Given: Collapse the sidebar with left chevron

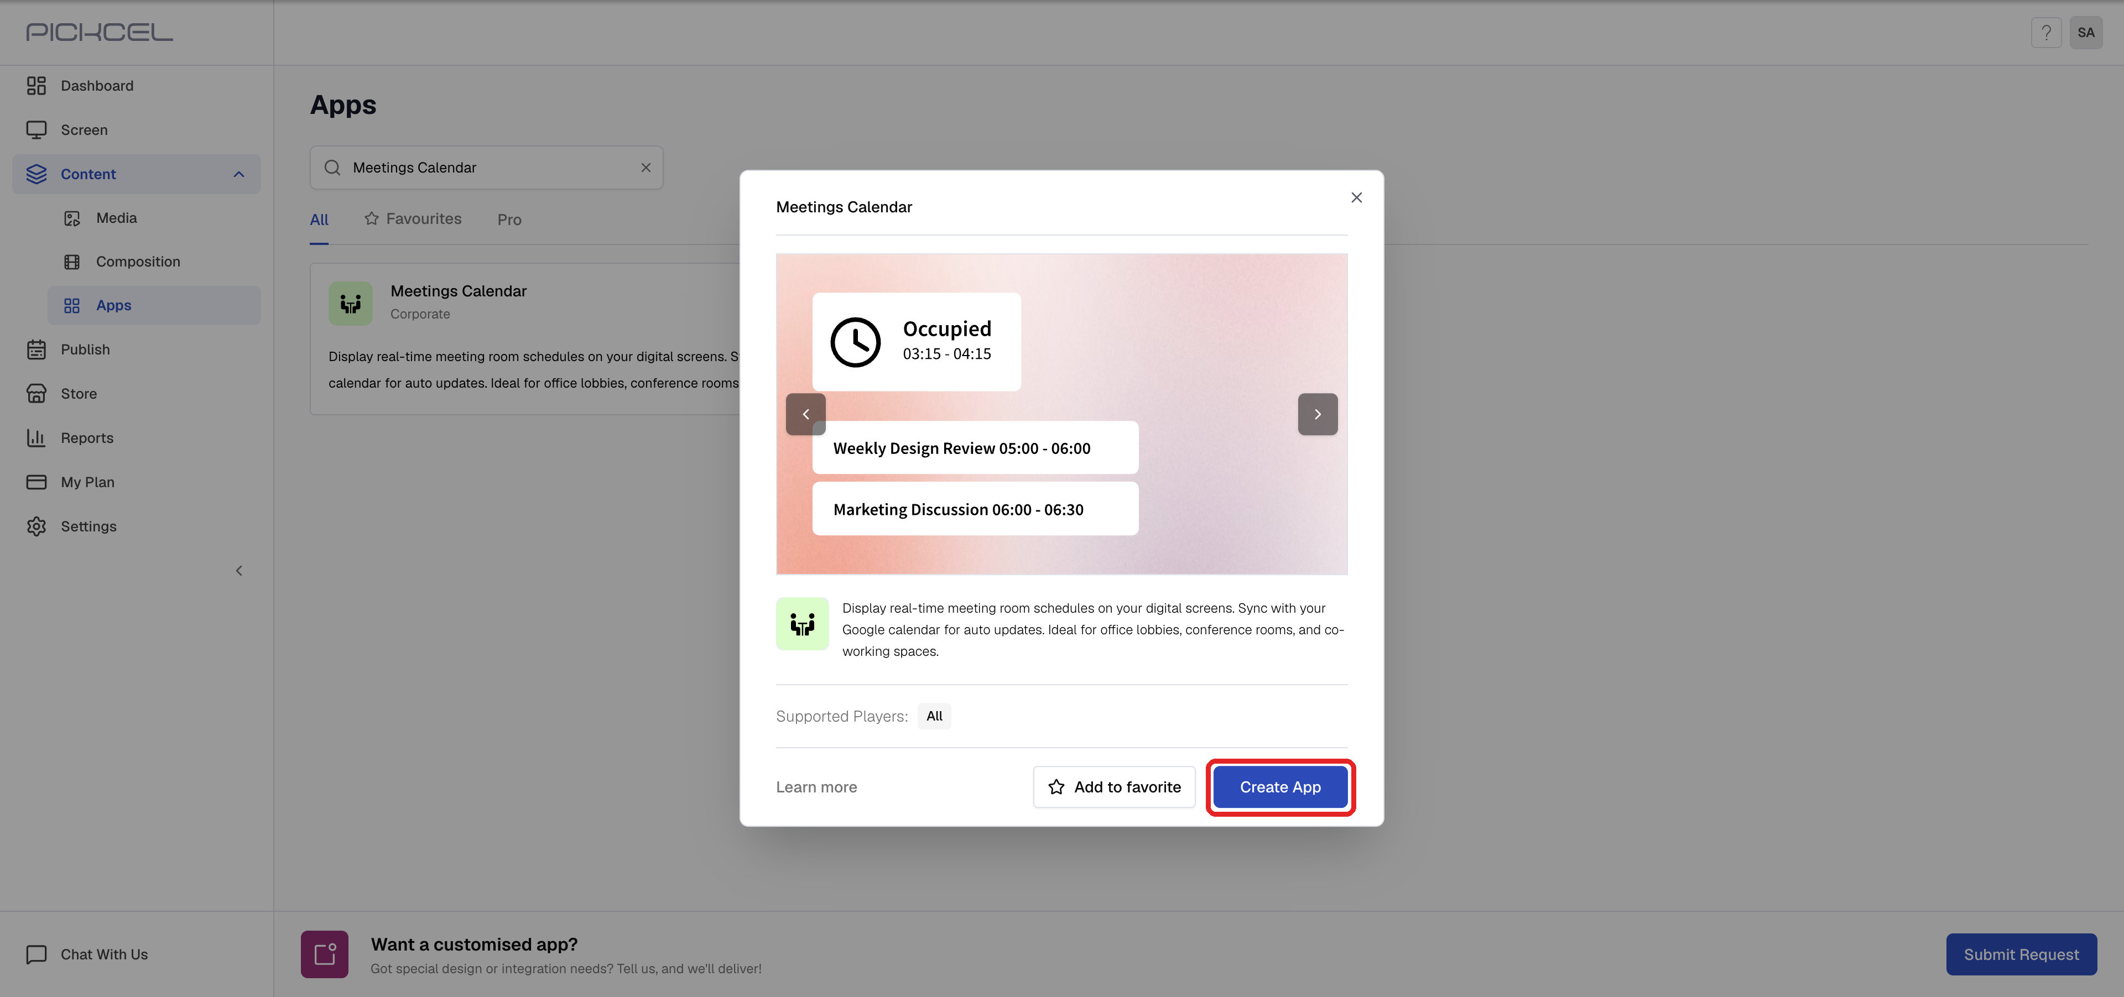Looking at the screenshot, I should pos(239,570).
